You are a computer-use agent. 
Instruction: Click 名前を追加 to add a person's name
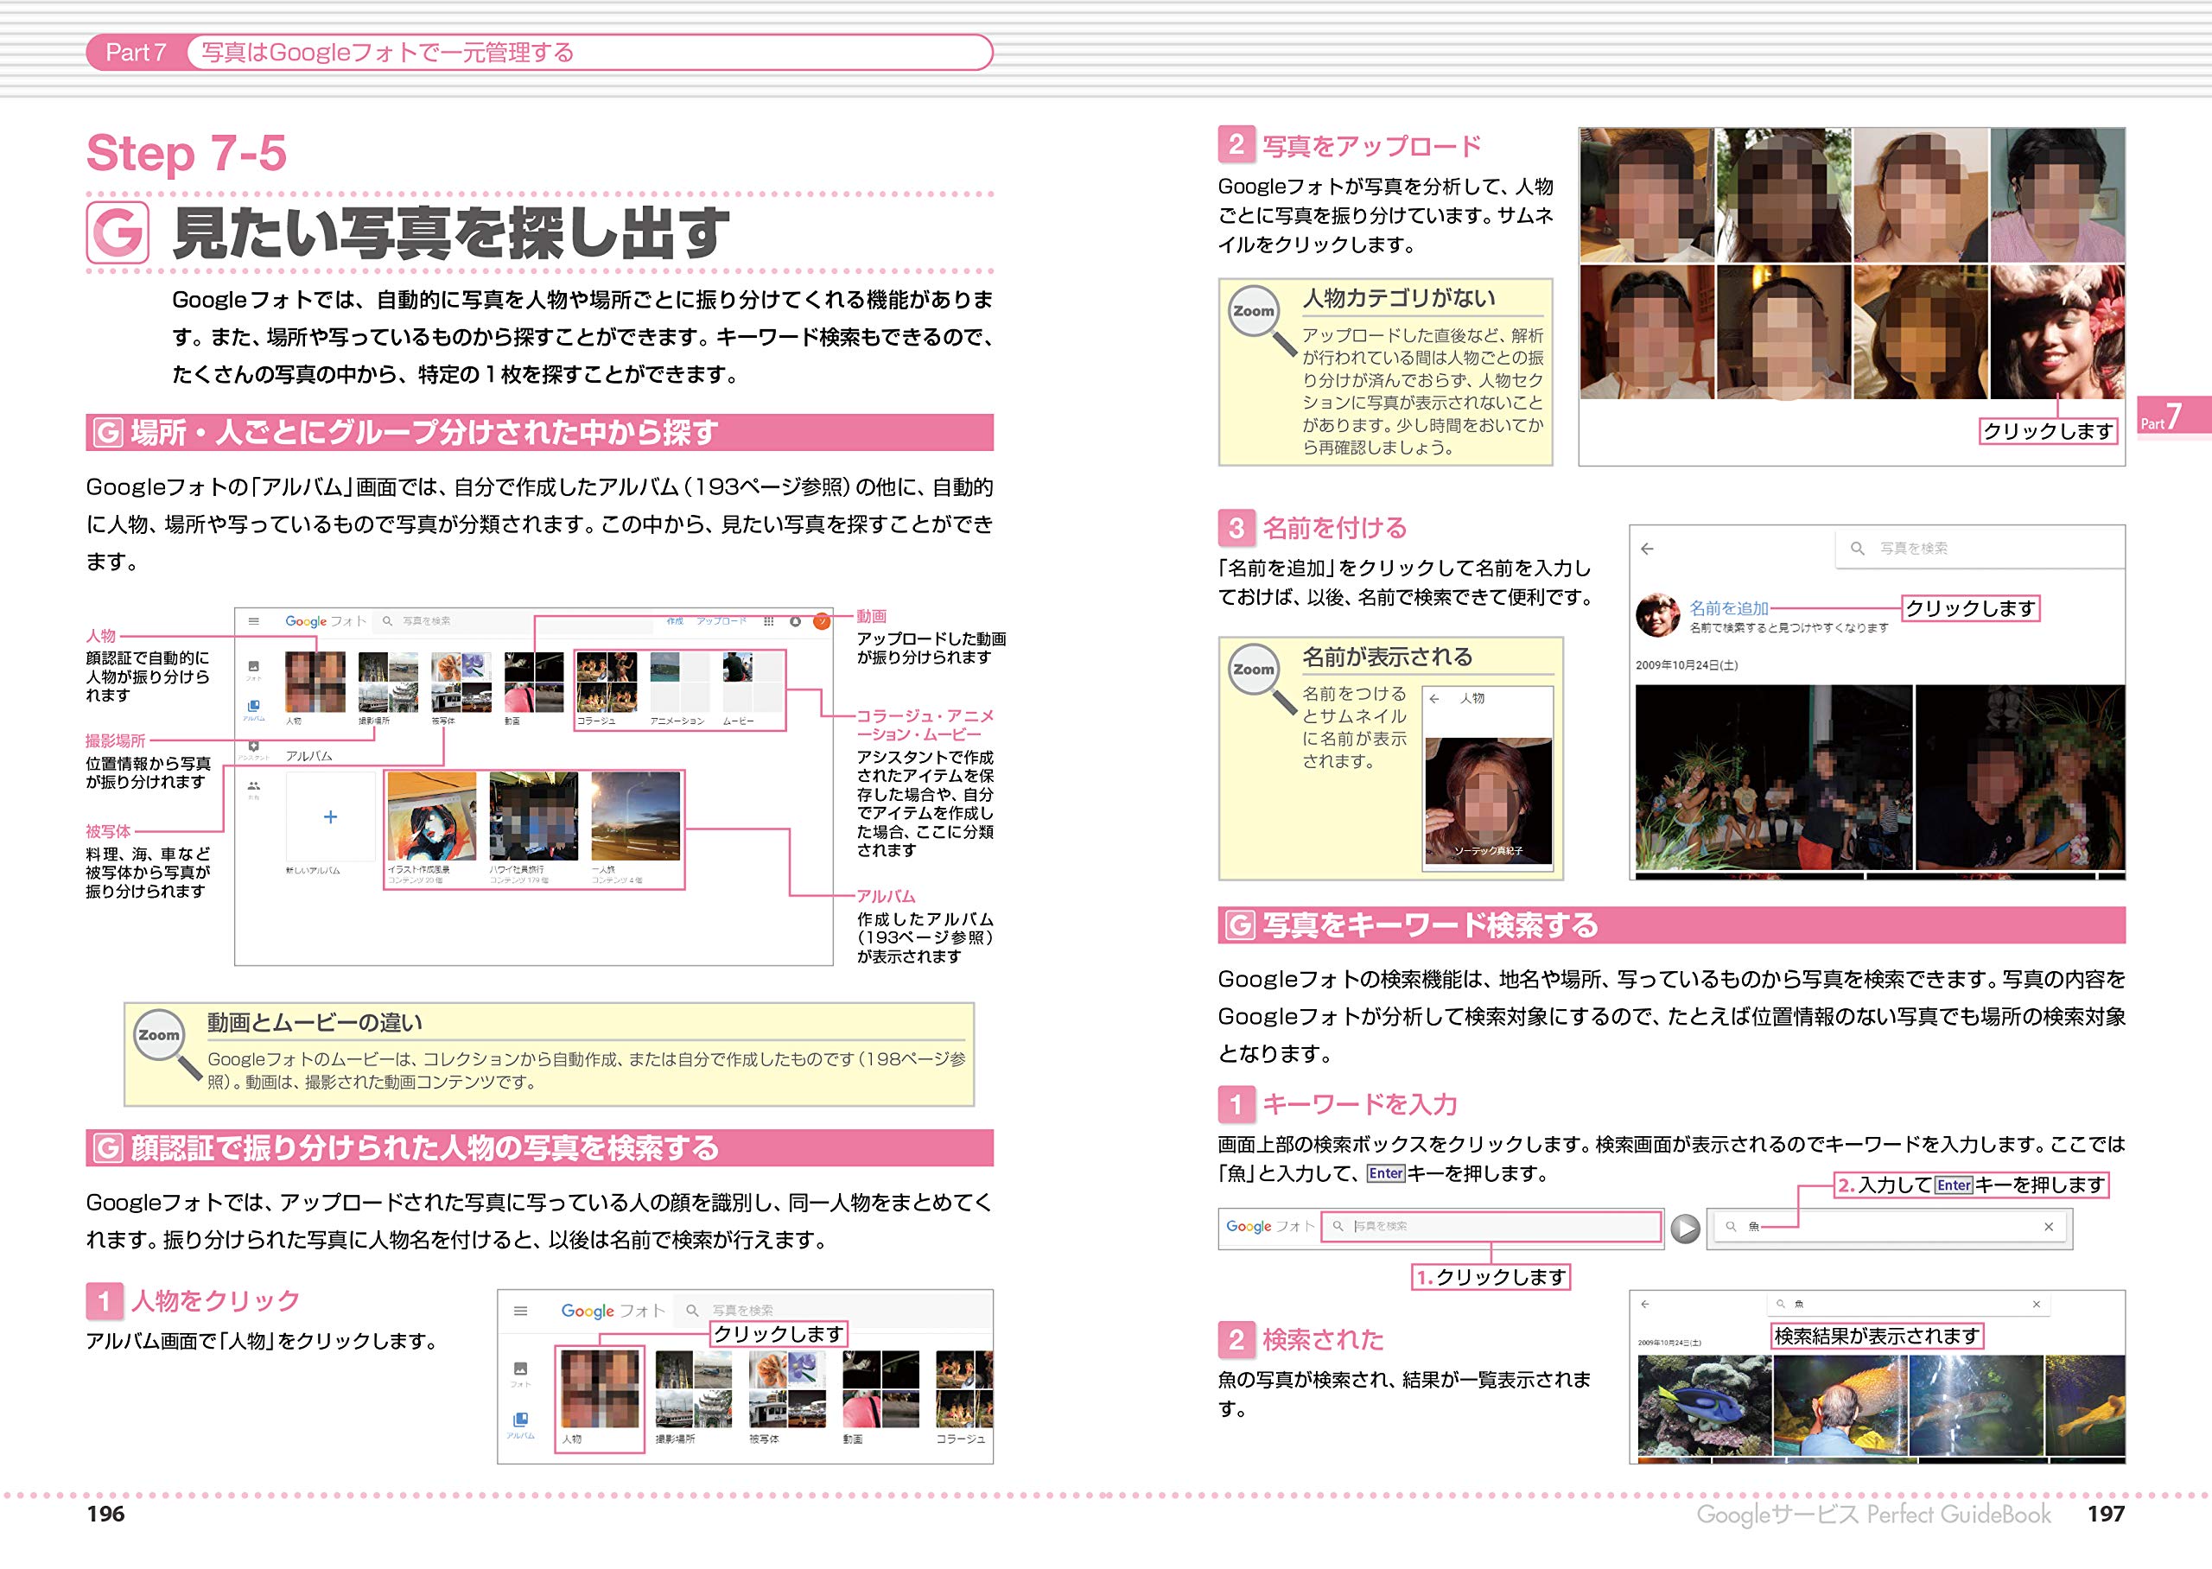pyautogui.click(x=1728, y=607)
